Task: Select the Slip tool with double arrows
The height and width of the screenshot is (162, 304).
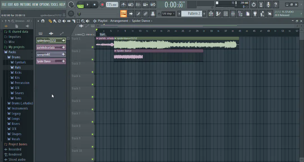Action: pyautogui.click(x=69, y=21)
